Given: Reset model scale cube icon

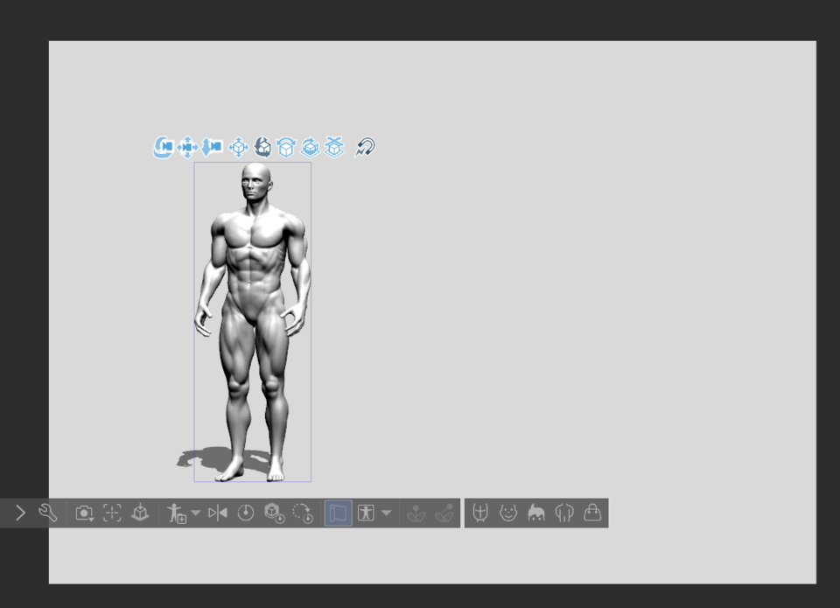Looking at the screenshot, I should (274, 514).
